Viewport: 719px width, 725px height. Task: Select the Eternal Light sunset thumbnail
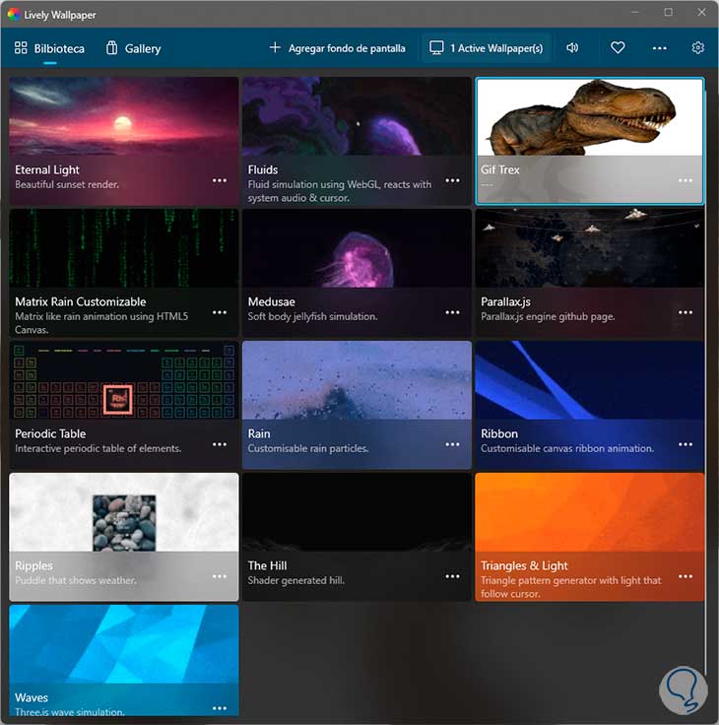click(124, 116)
